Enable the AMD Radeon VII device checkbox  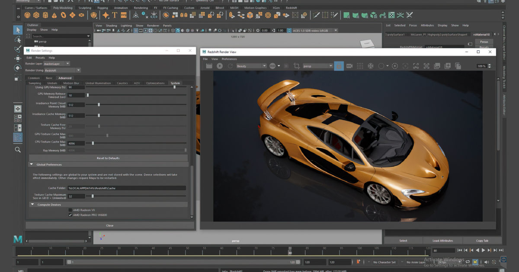click(70, 210)
